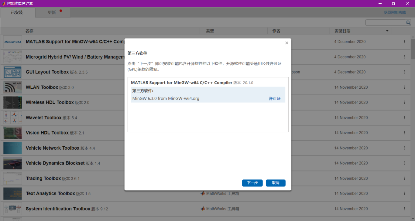Screen dimensions: 415x221
Task: Switch to the 更新 tab
Action: point(53,12)
